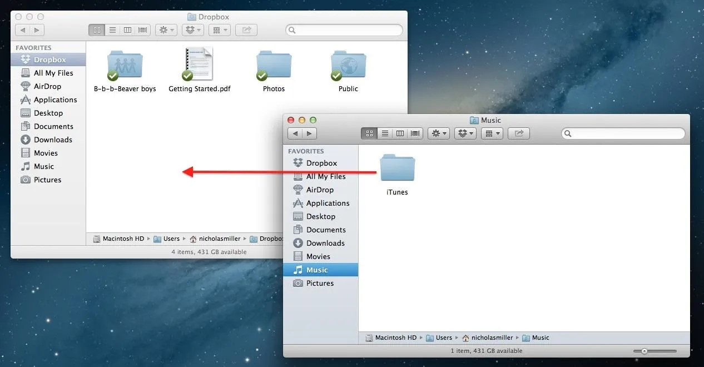Open the Arrange dropdown in Music window
This screenshot has width=704, height=367.
[x=492, y=133]
